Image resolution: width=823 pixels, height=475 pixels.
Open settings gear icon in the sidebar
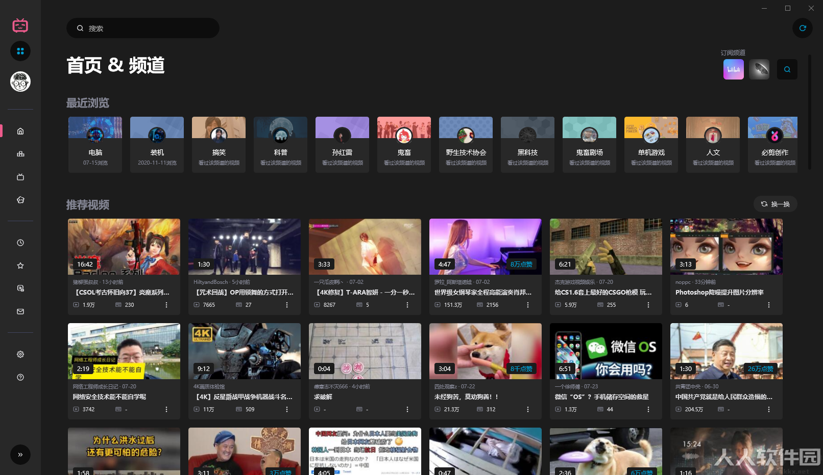tap(20, 354)
